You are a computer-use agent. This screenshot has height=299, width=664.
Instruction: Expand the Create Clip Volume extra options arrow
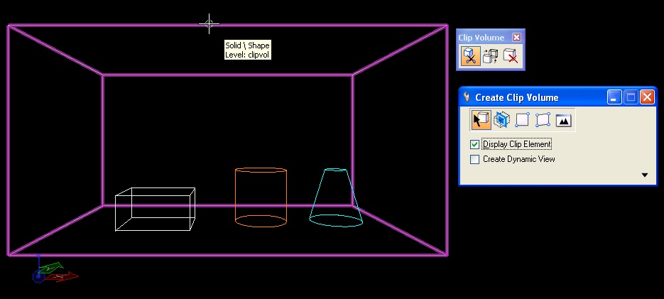[645, 175]
